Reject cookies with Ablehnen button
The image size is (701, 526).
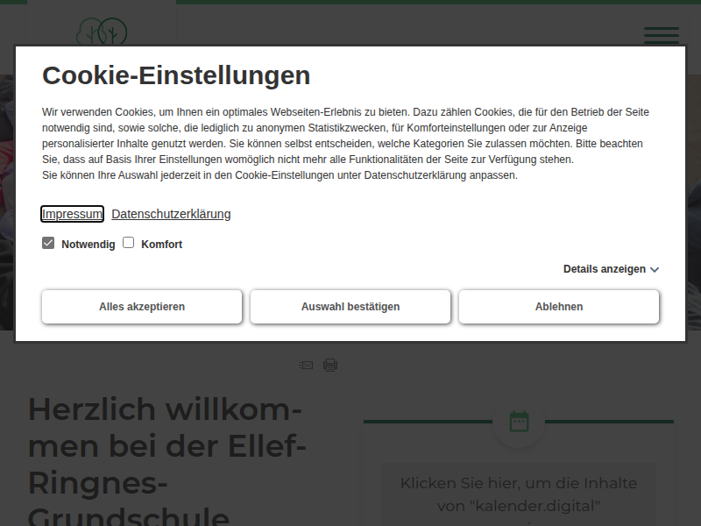click(559, 307)
